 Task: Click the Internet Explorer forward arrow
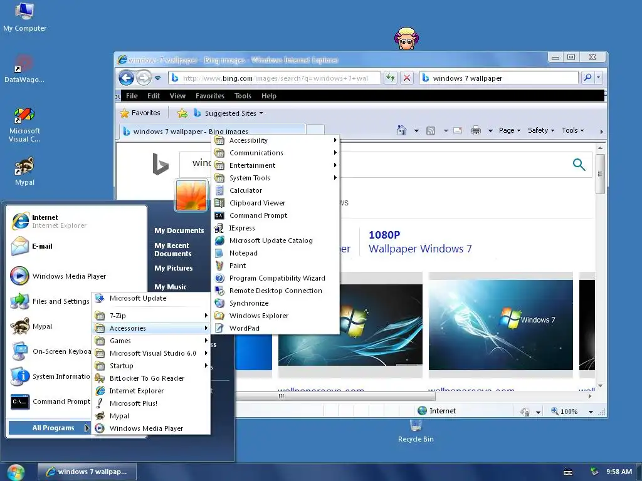[144, 78]
